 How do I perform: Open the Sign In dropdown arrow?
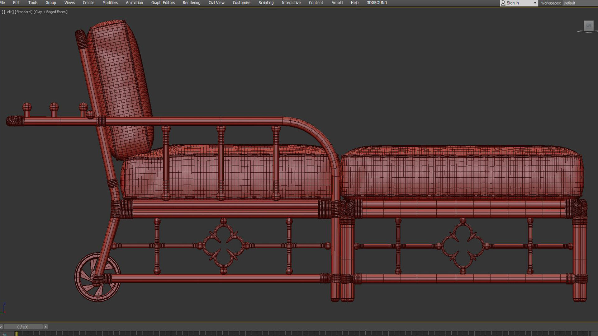(535, 3)
